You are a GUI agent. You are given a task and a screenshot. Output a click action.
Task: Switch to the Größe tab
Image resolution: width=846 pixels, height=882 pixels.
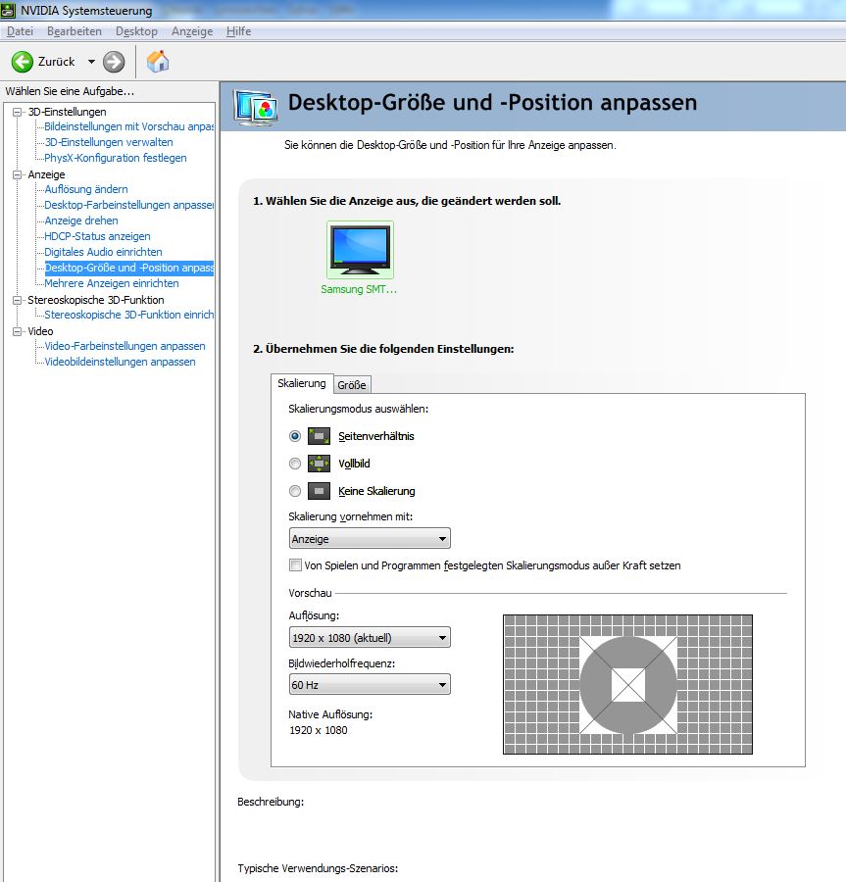coord(352,385)
